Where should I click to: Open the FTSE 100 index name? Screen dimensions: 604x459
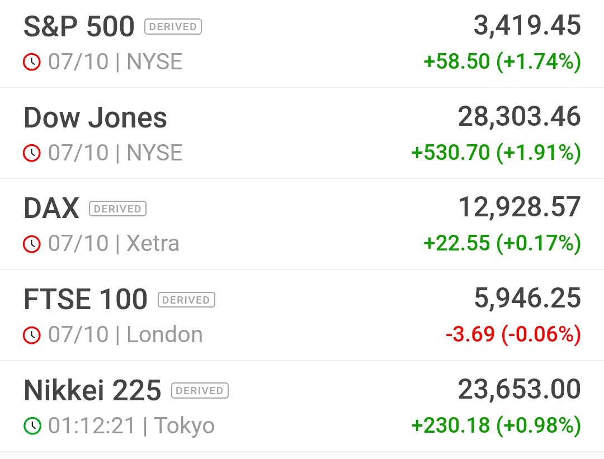coord(86,299)
